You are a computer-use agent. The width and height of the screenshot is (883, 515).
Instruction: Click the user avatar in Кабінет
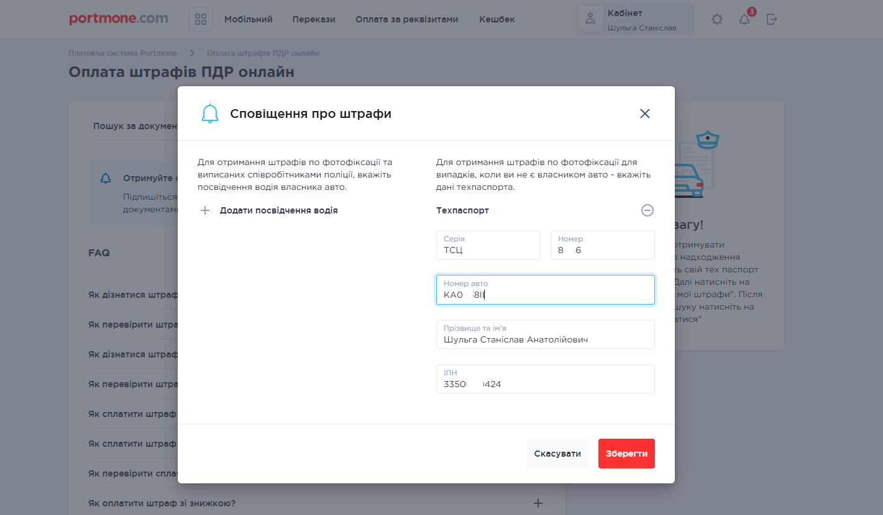coord(590,19)
